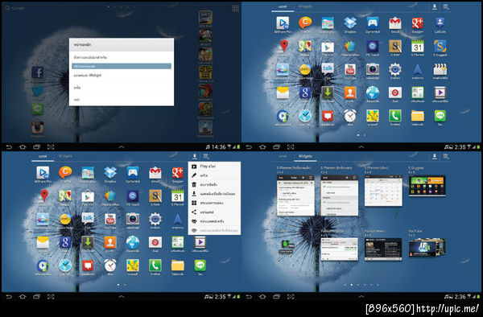The image size is (483, 317).
Task: Tap screenshot capture button on bottom-right navigation bar
Action: tap(291, 297)
